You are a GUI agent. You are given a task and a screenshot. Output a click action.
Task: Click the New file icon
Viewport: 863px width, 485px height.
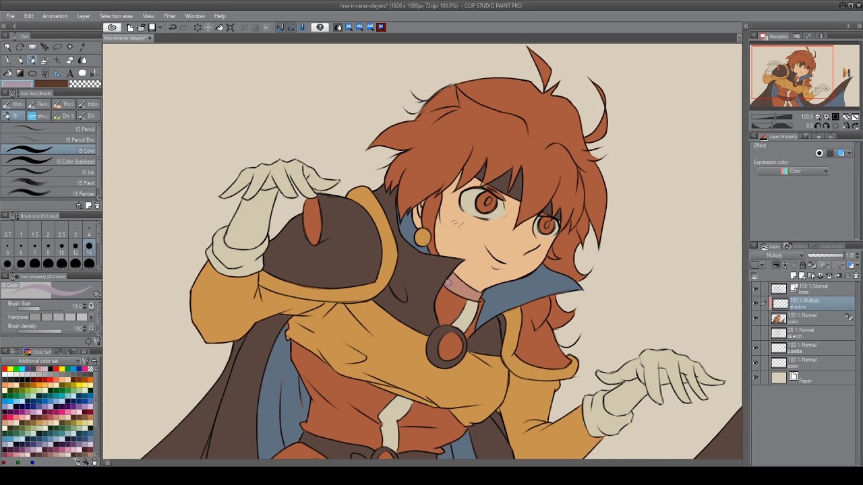pyautogui.click(x=130, y=28)
